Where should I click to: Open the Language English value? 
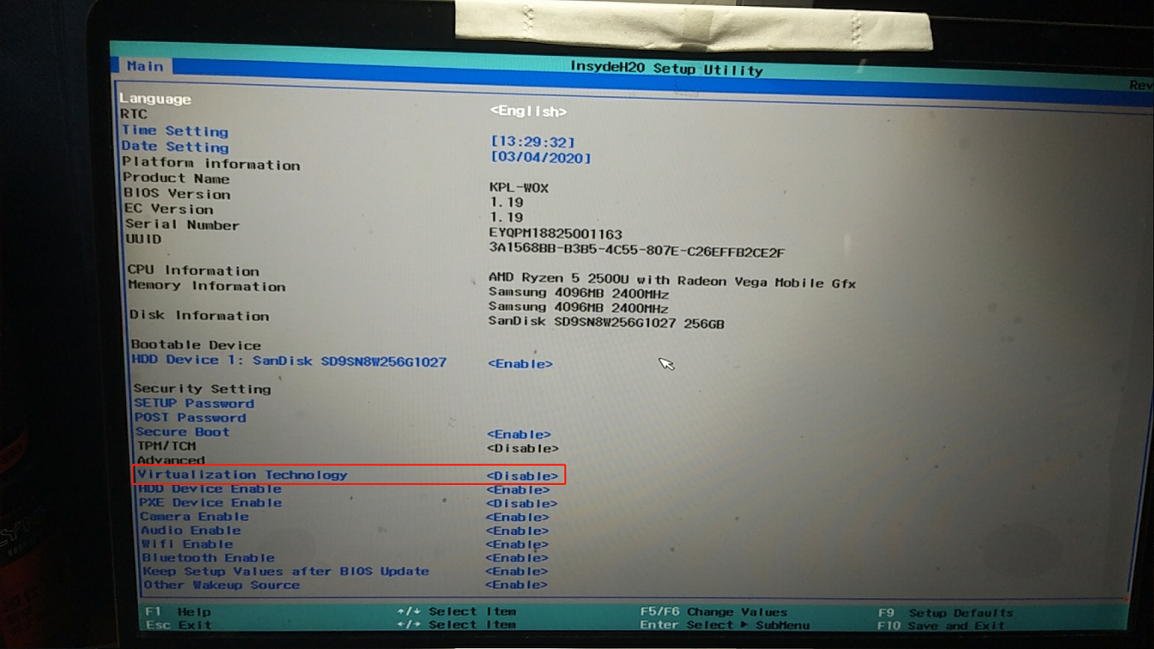(x=528, y=112)
